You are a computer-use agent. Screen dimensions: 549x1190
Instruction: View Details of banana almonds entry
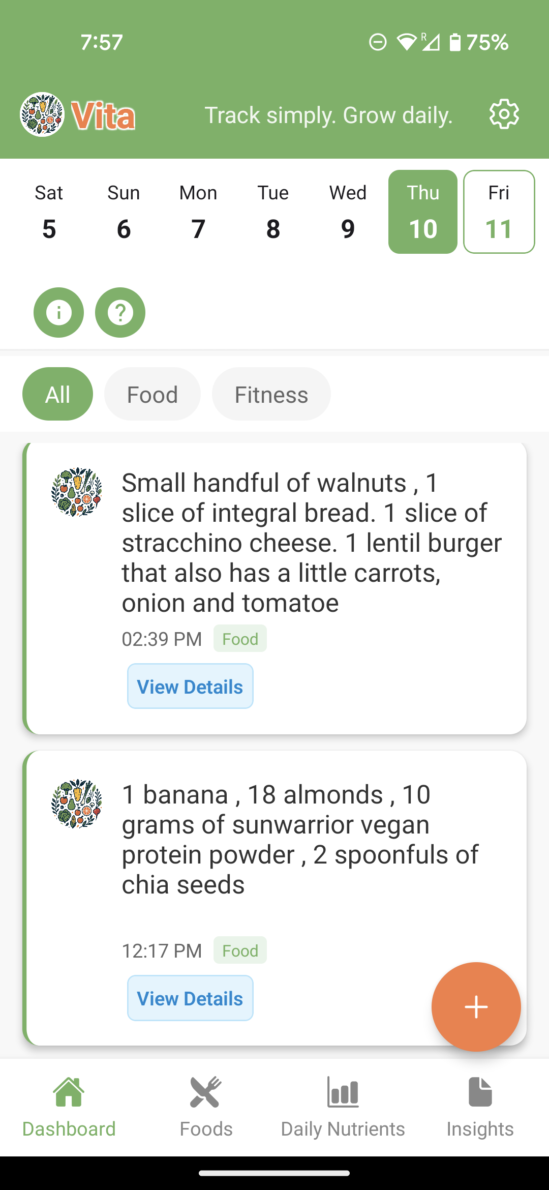tap(190, 998)
